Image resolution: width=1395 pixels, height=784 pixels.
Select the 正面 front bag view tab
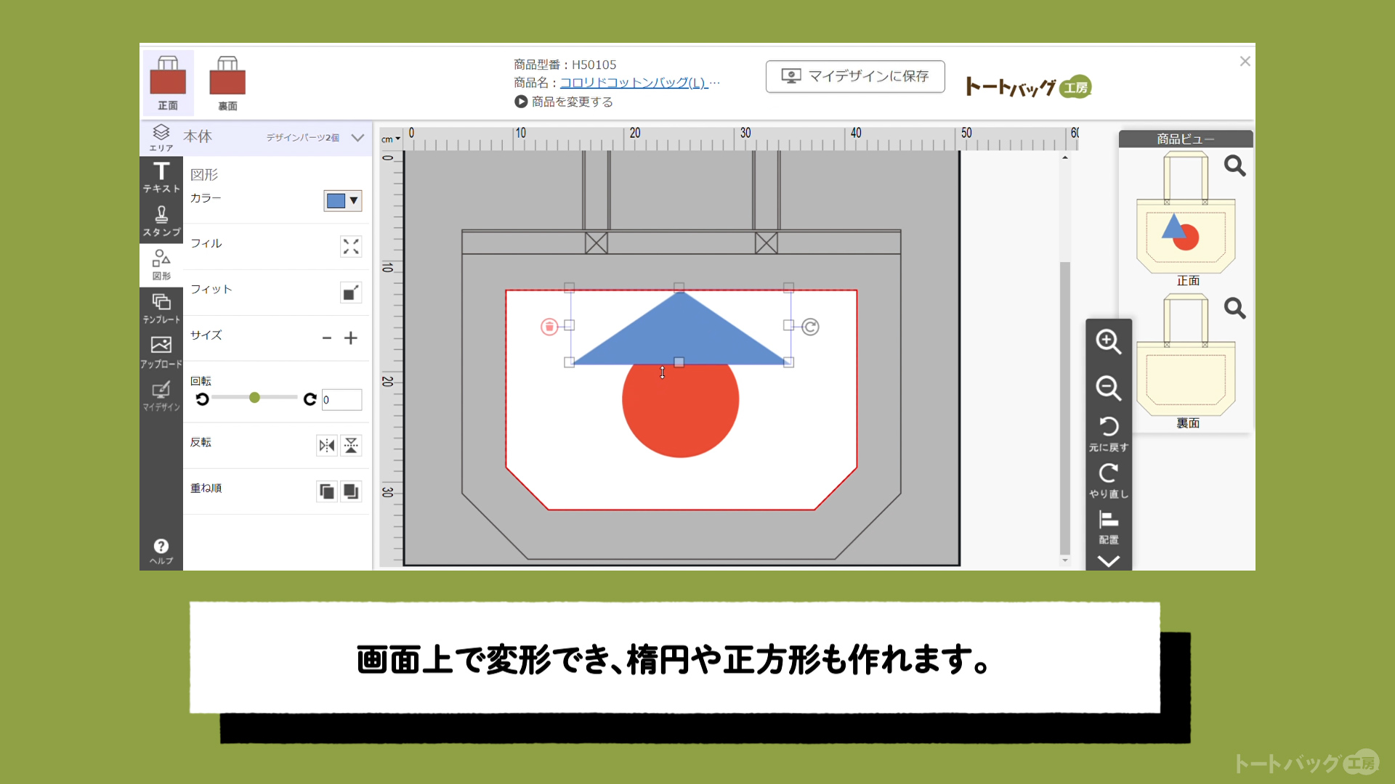coord(168,83)
